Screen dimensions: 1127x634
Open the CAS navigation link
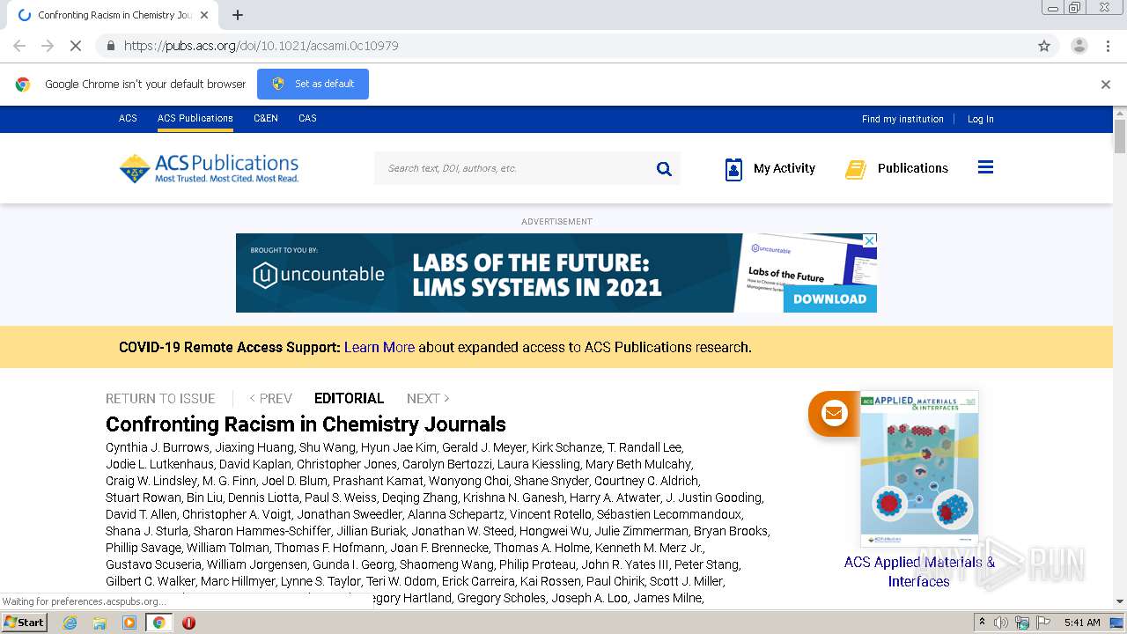[x=307, y=119]
